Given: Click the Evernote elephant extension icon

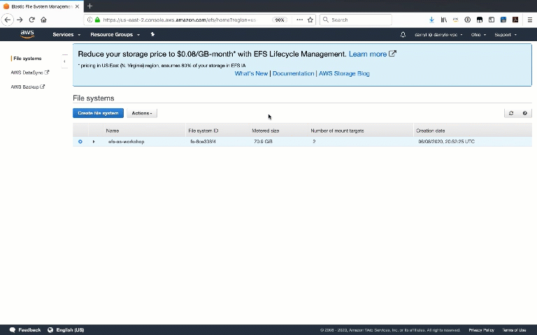Looking at the screenshot, I should (x=480, y=20).
